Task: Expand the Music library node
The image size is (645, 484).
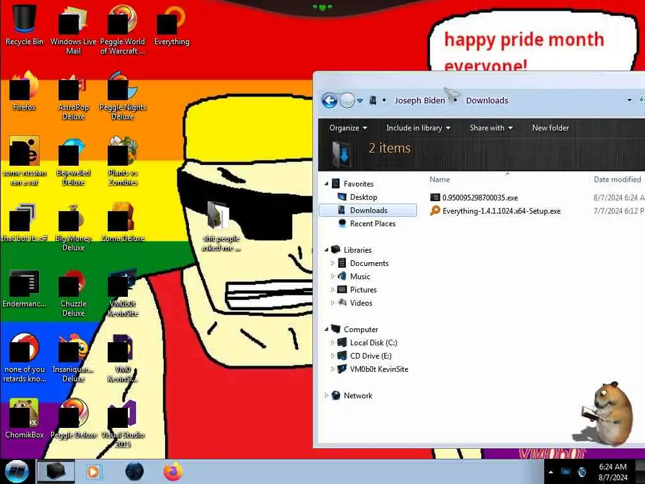Action: coord(333,276)
